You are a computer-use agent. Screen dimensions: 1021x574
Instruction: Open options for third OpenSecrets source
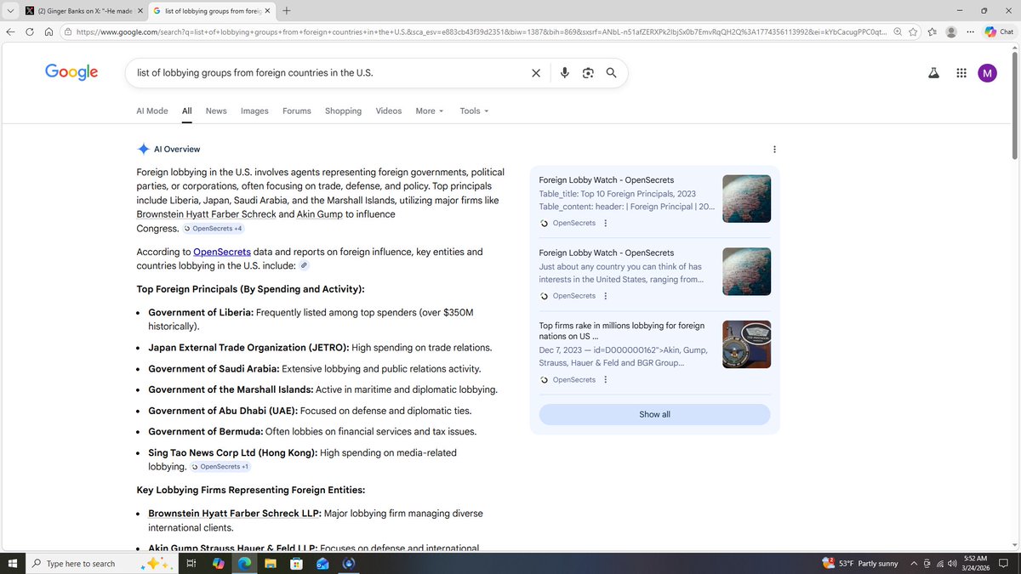pyautogui.click(x=605, y=379)
